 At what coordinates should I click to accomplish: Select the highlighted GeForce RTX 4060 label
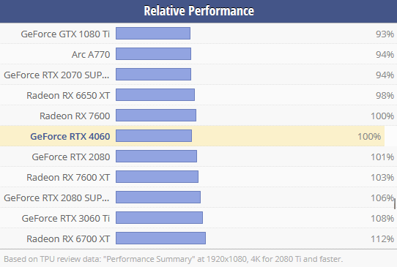[70, 136]
